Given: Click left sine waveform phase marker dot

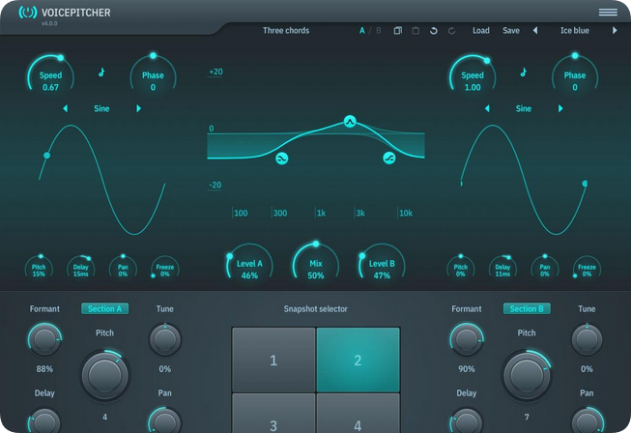Looking at the screenshot, I should [46, 156].
